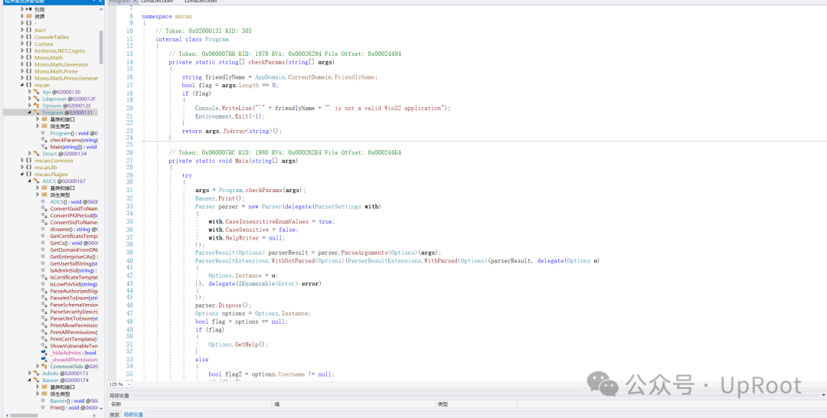Screen dimensions: 827x418
Task: Click the ADCS @02000167 class icon
Action: (37, 181)
